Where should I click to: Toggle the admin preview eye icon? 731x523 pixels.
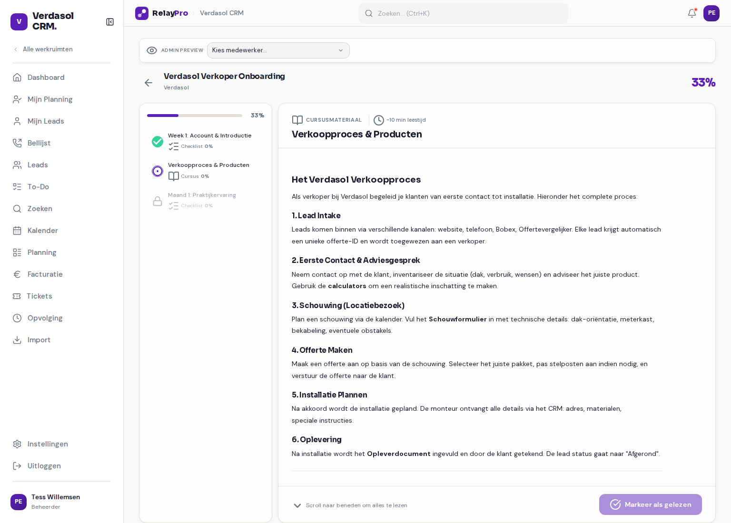[x=152, y=50]
